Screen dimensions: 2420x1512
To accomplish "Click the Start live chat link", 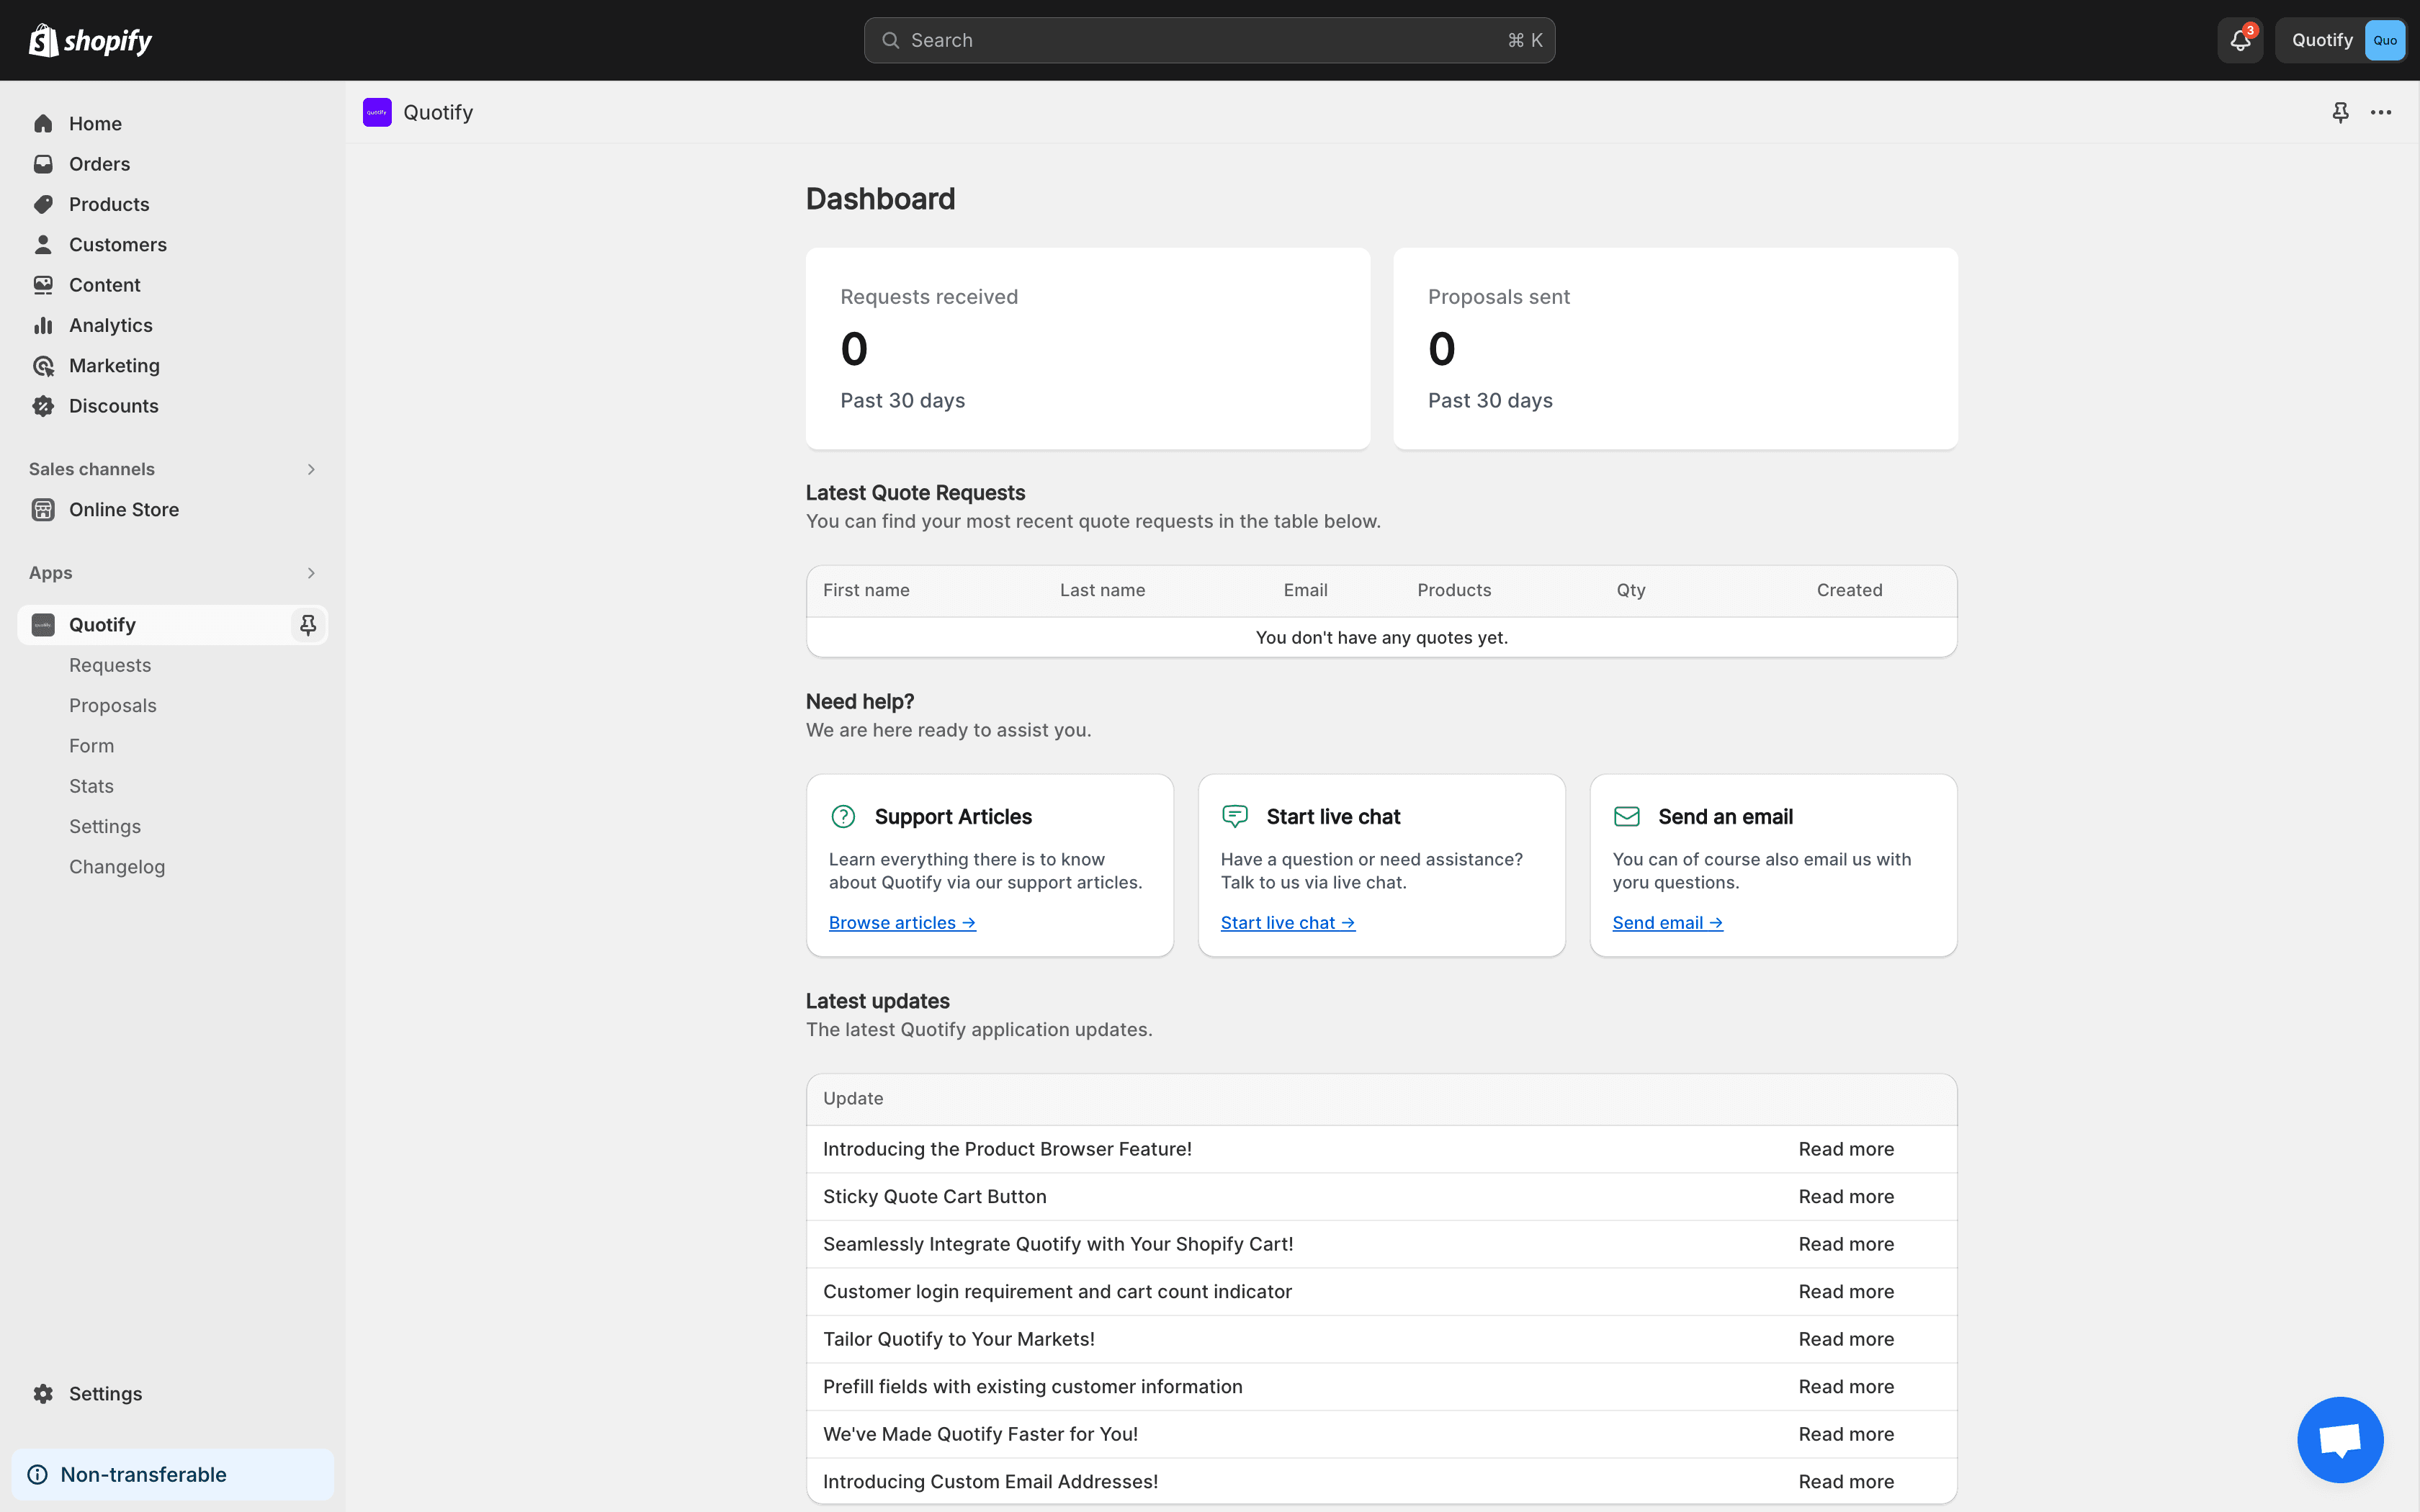I will pyautogui.click(x=1288, y=922).
